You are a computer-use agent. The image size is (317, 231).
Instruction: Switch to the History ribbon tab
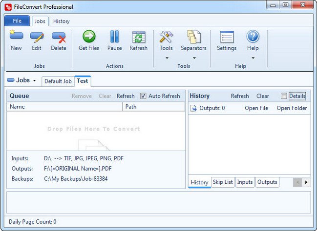coord(61,21)
